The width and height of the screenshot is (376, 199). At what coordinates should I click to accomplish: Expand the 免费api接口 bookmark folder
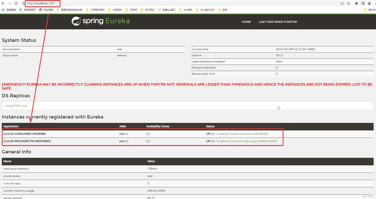(x=167, y=10)
